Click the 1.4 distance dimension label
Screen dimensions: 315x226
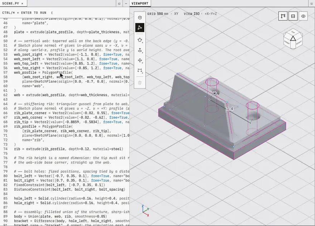[229, 109]
